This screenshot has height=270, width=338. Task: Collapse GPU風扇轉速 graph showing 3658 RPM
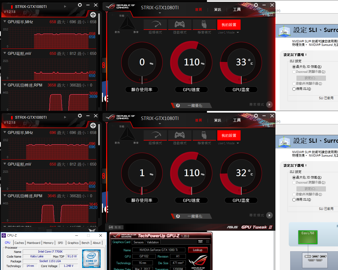pos(5,85)
